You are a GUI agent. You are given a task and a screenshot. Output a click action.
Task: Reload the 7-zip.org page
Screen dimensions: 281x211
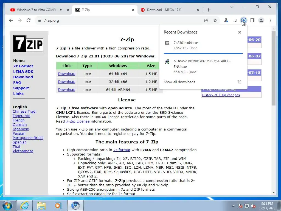[29, 20]
